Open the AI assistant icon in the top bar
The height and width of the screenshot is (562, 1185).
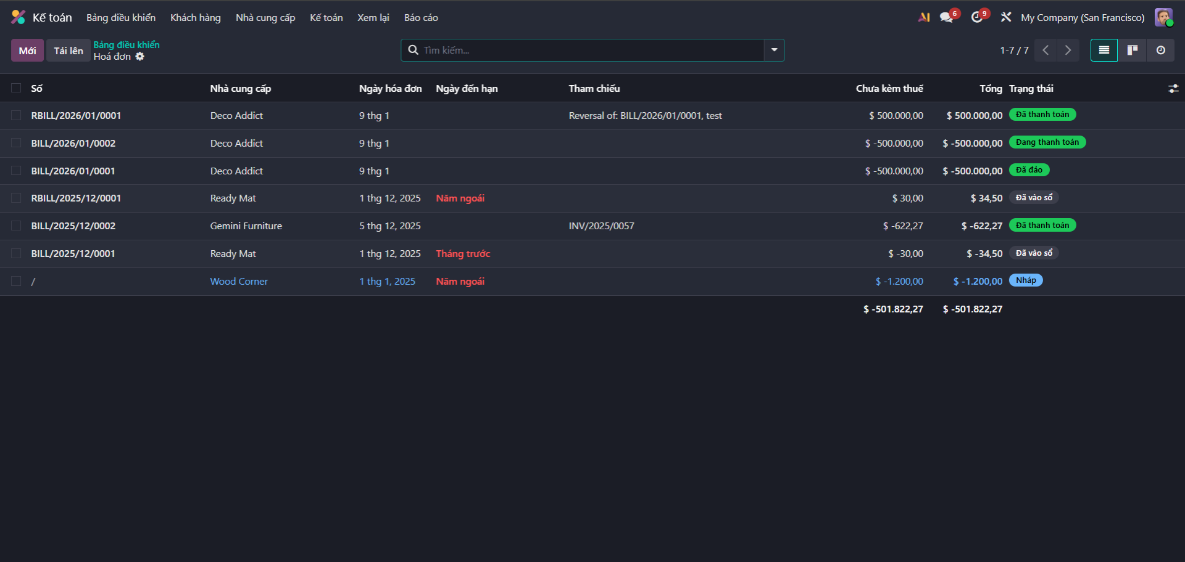coord(924,17)
